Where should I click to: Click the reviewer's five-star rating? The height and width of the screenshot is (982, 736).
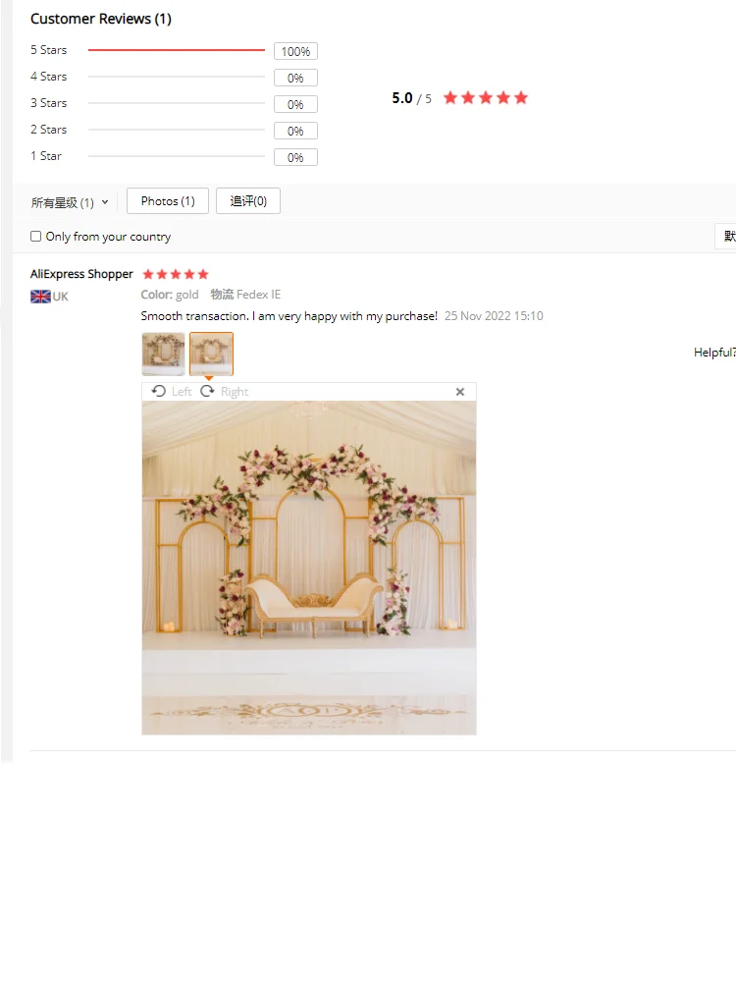pos(176,274)
